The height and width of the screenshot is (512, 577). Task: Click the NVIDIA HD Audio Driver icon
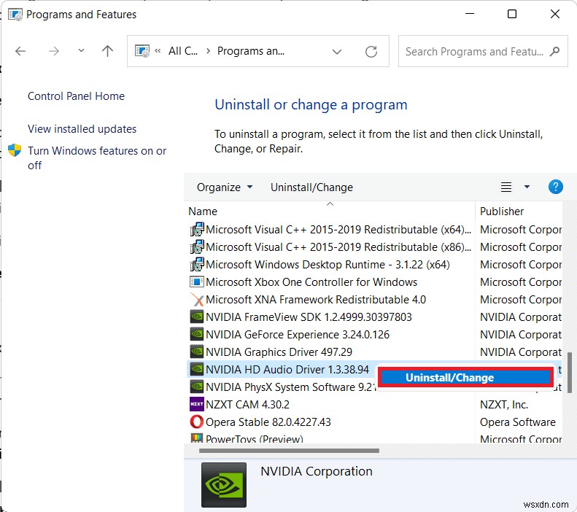[x=196, y=369]
